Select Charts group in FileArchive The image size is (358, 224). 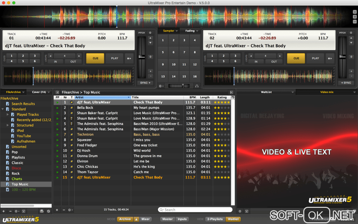coord(17,179)
